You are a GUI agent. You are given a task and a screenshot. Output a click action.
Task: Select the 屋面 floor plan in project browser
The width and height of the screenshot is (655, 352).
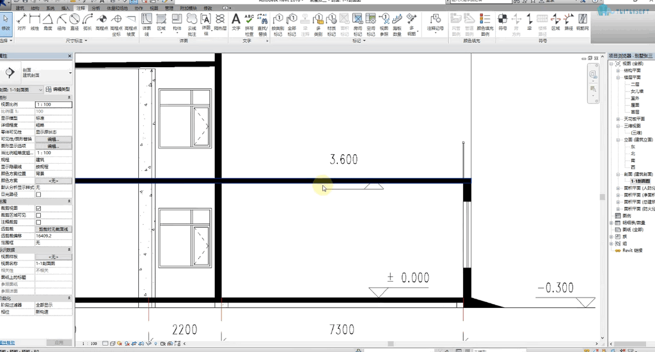[x=635, y=106]
